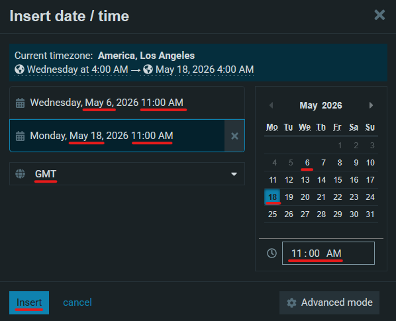396x321 pixels.
Task: Click the globe icon in the GMT field
Action: [x=21, y=174]
